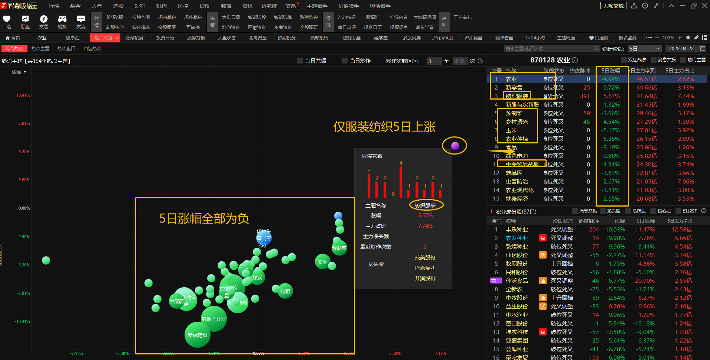710x360 pixels.
Task: Click the 核 badge beside 农发种业
Action: [x=543, y=238]
